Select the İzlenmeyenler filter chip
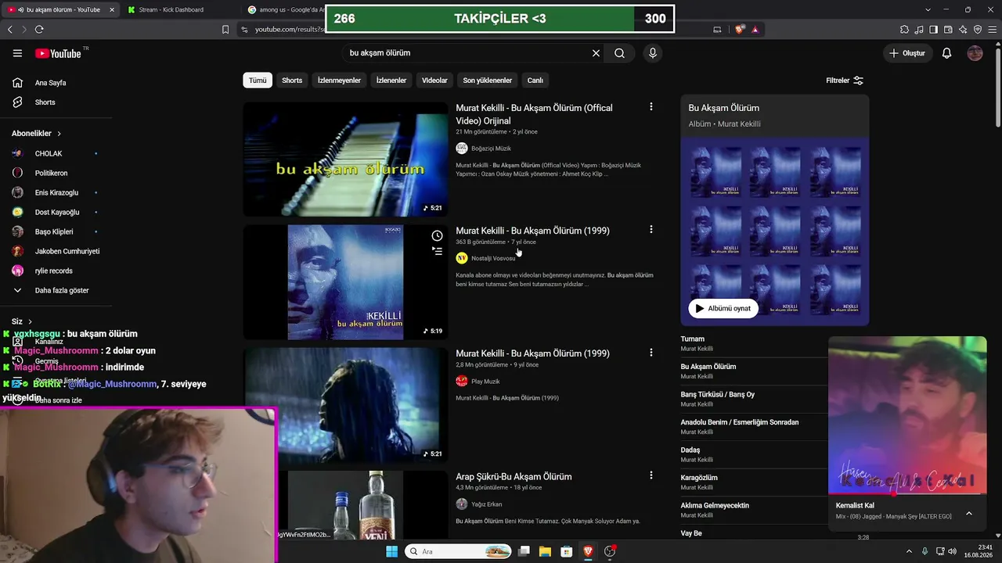Image resolution: width=1002 pixels, height=563 pixels. [339, 81]
